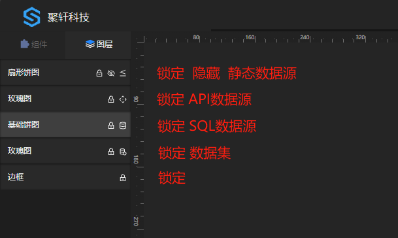Toggle the lock on the dataset 玫瑰图 layer
The width and height of the screenshot is (398, 238).
(x=111, y=152)
